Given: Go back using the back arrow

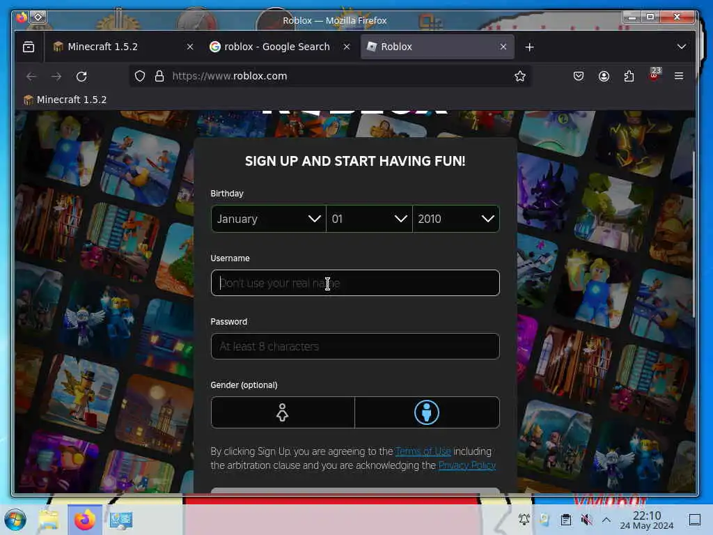Looking at the screenshot, I should coord(31,77).
